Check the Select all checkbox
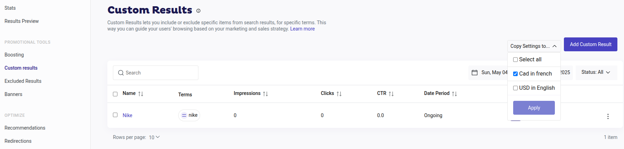This screenshot has width=624, height=149. 516,60
